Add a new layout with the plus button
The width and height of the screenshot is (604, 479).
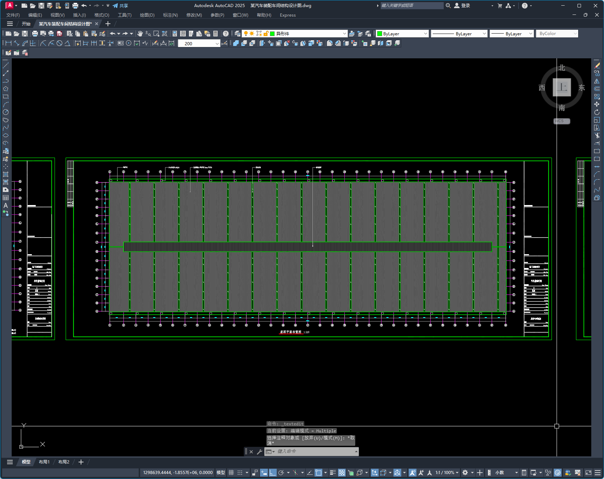pyautogui.click(x=81, y=462)
